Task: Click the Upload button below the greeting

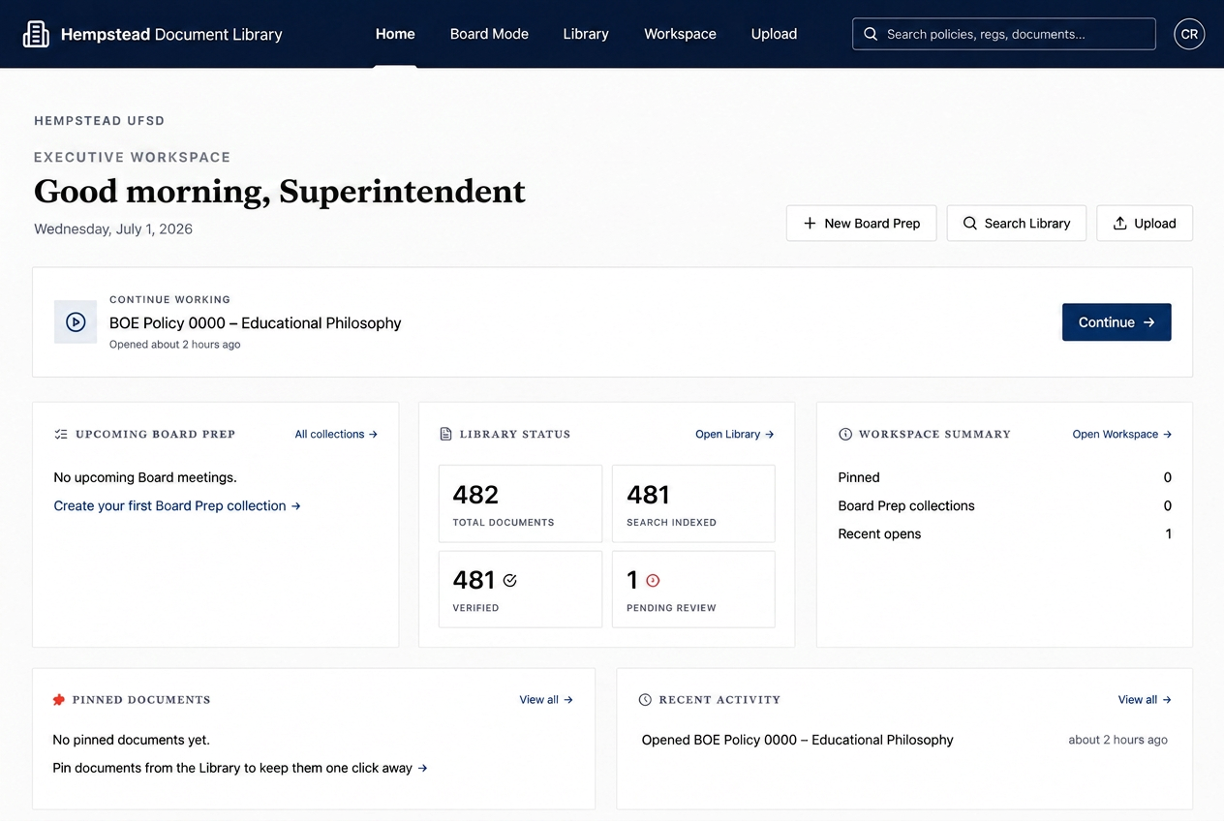Action: pyautogui.click(x=1145, y=223)
